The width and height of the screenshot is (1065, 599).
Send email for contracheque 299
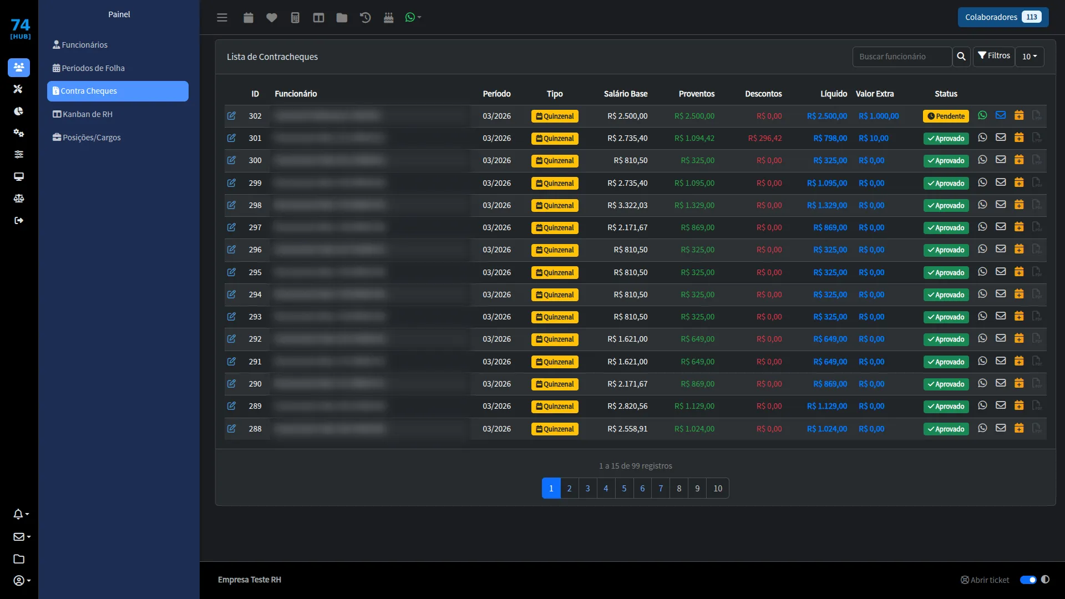[x=1001, y=182]
